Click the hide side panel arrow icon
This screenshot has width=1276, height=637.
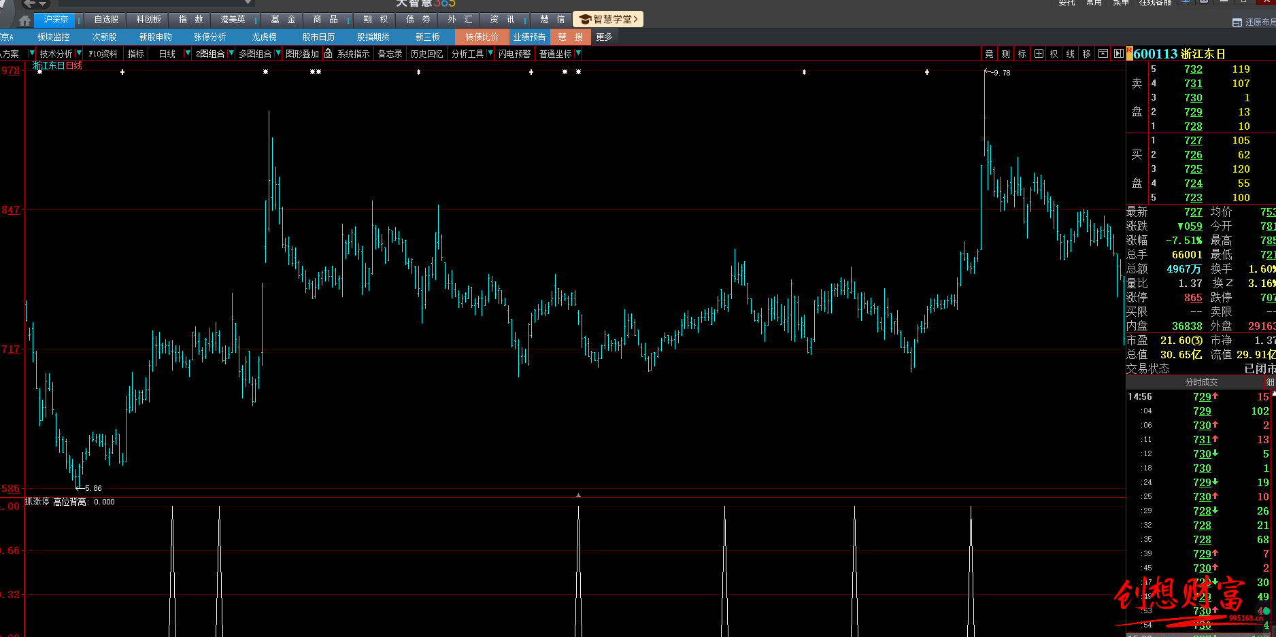1118,54
